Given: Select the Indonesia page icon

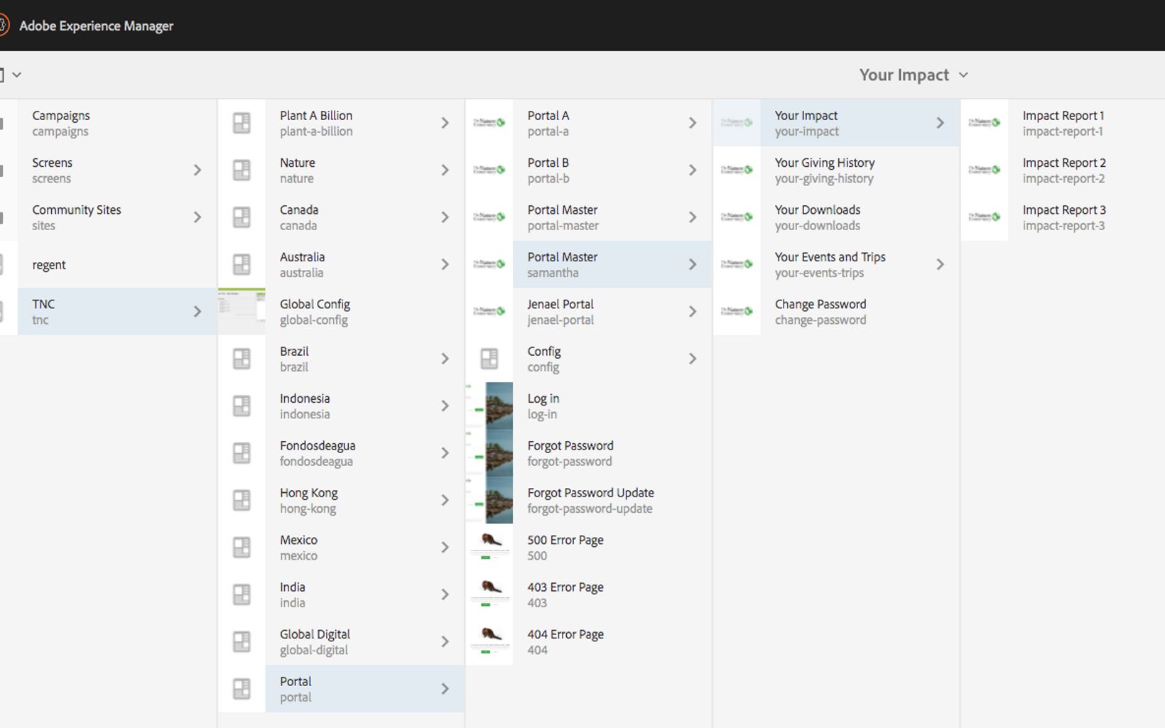Looking at the screenshot, I should coord(242,406).
